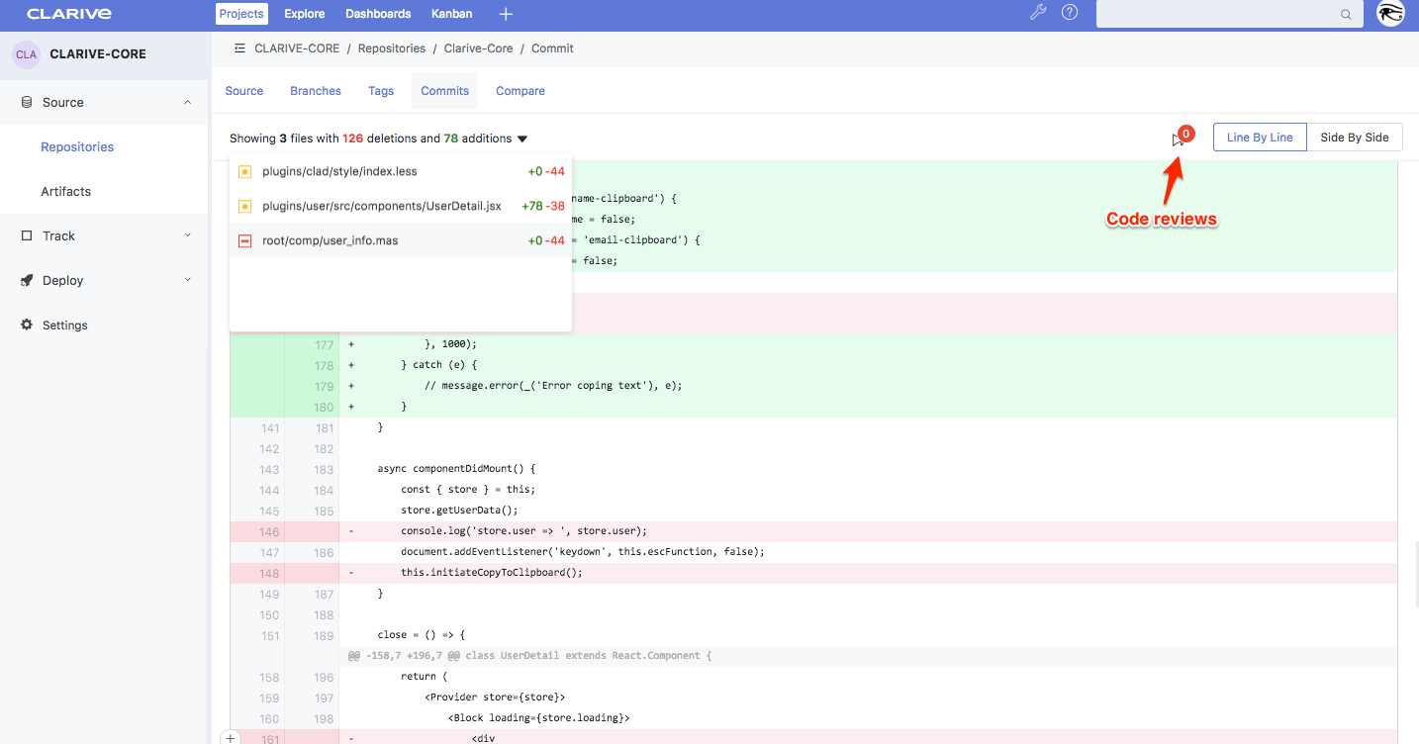Open the Dashboards menu
This screenshot has height=744, width=1419.
(x=378, y=14)
